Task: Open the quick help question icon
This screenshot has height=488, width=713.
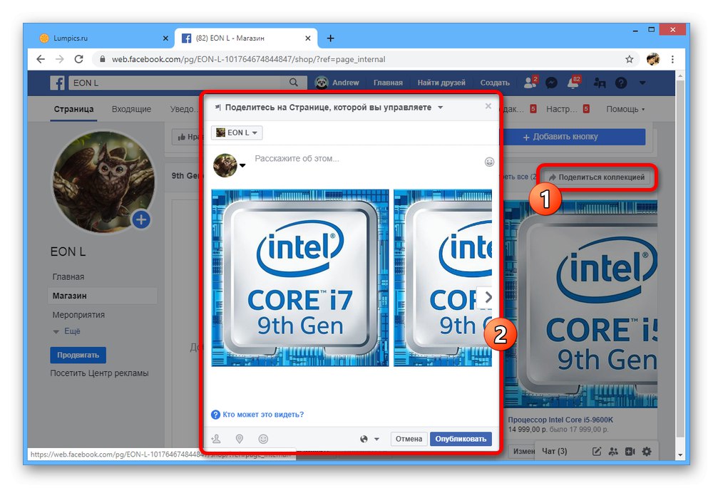Action: click(621, 83)
